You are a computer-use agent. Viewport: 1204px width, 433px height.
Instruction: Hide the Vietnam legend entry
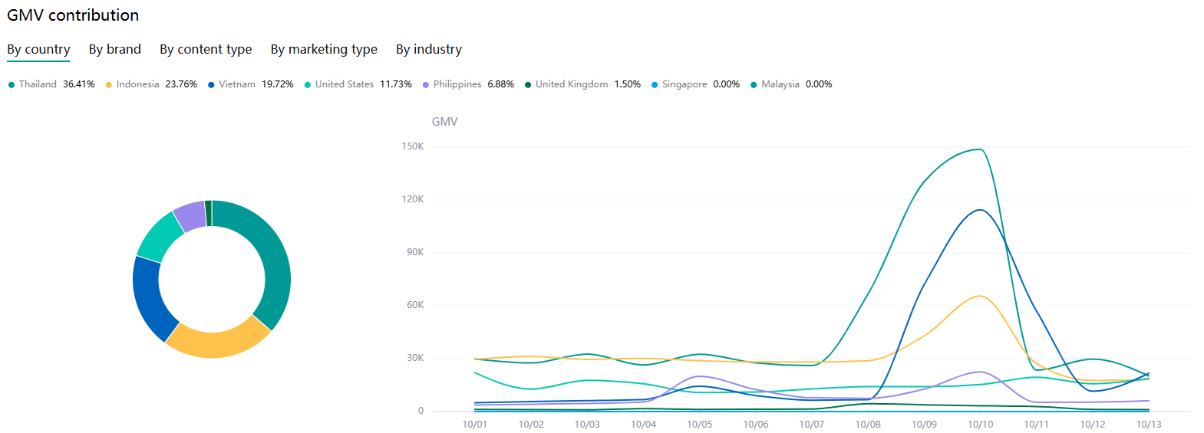click(x=236, y=84)
